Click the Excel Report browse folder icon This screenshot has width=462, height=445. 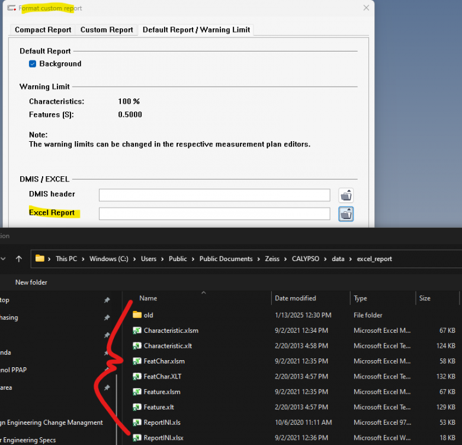pos(346,214)
